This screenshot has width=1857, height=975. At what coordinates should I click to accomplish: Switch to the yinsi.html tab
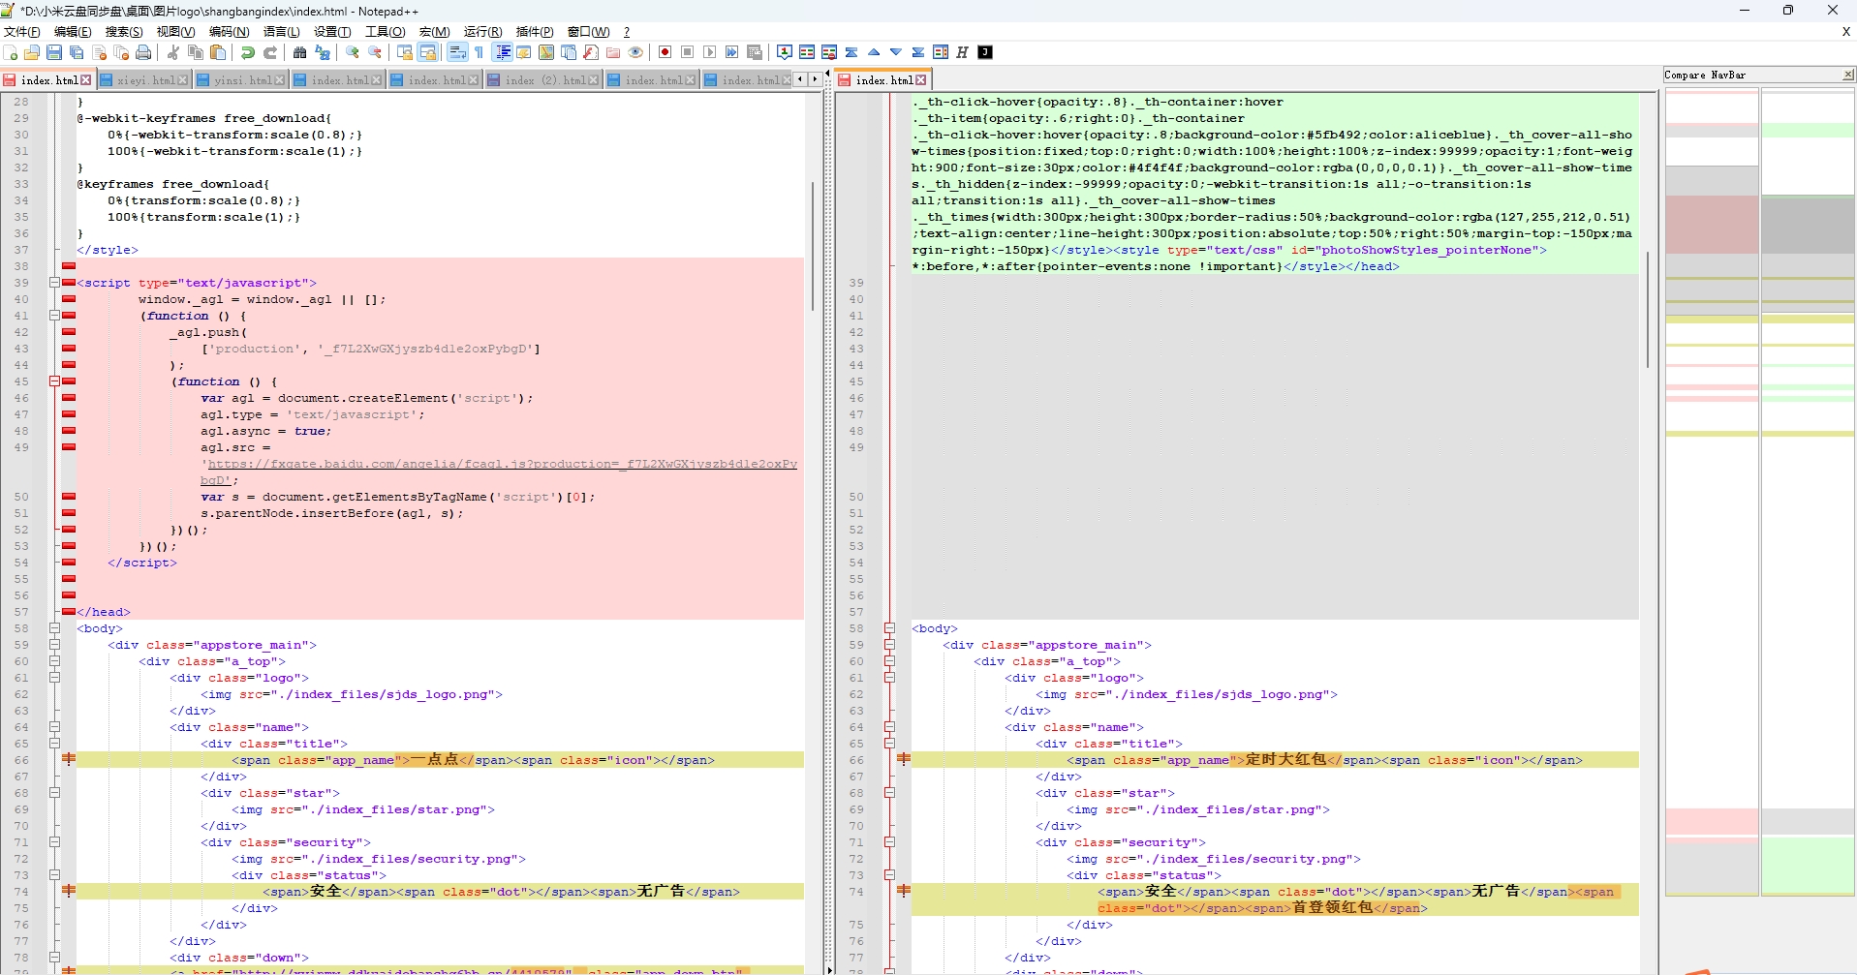tap(239, 79)
